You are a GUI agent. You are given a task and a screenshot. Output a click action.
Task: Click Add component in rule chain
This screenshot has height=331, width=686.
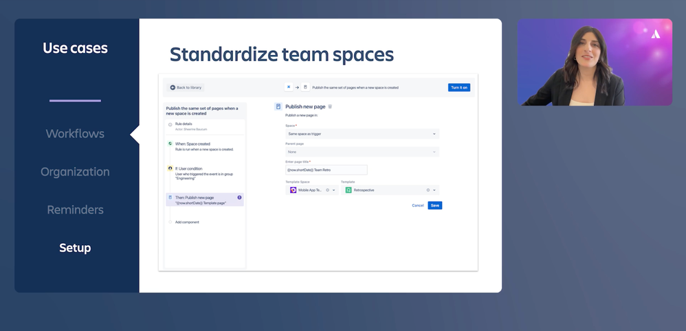[187, 222]
